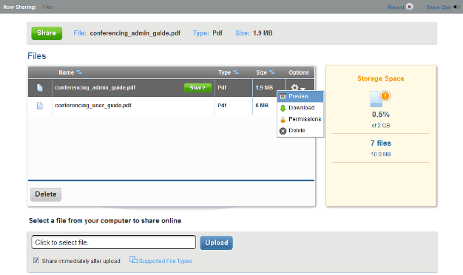Click the Files heading
This screenshot has height=275, width=463.
pyautogui.click(x=37, y=56)
